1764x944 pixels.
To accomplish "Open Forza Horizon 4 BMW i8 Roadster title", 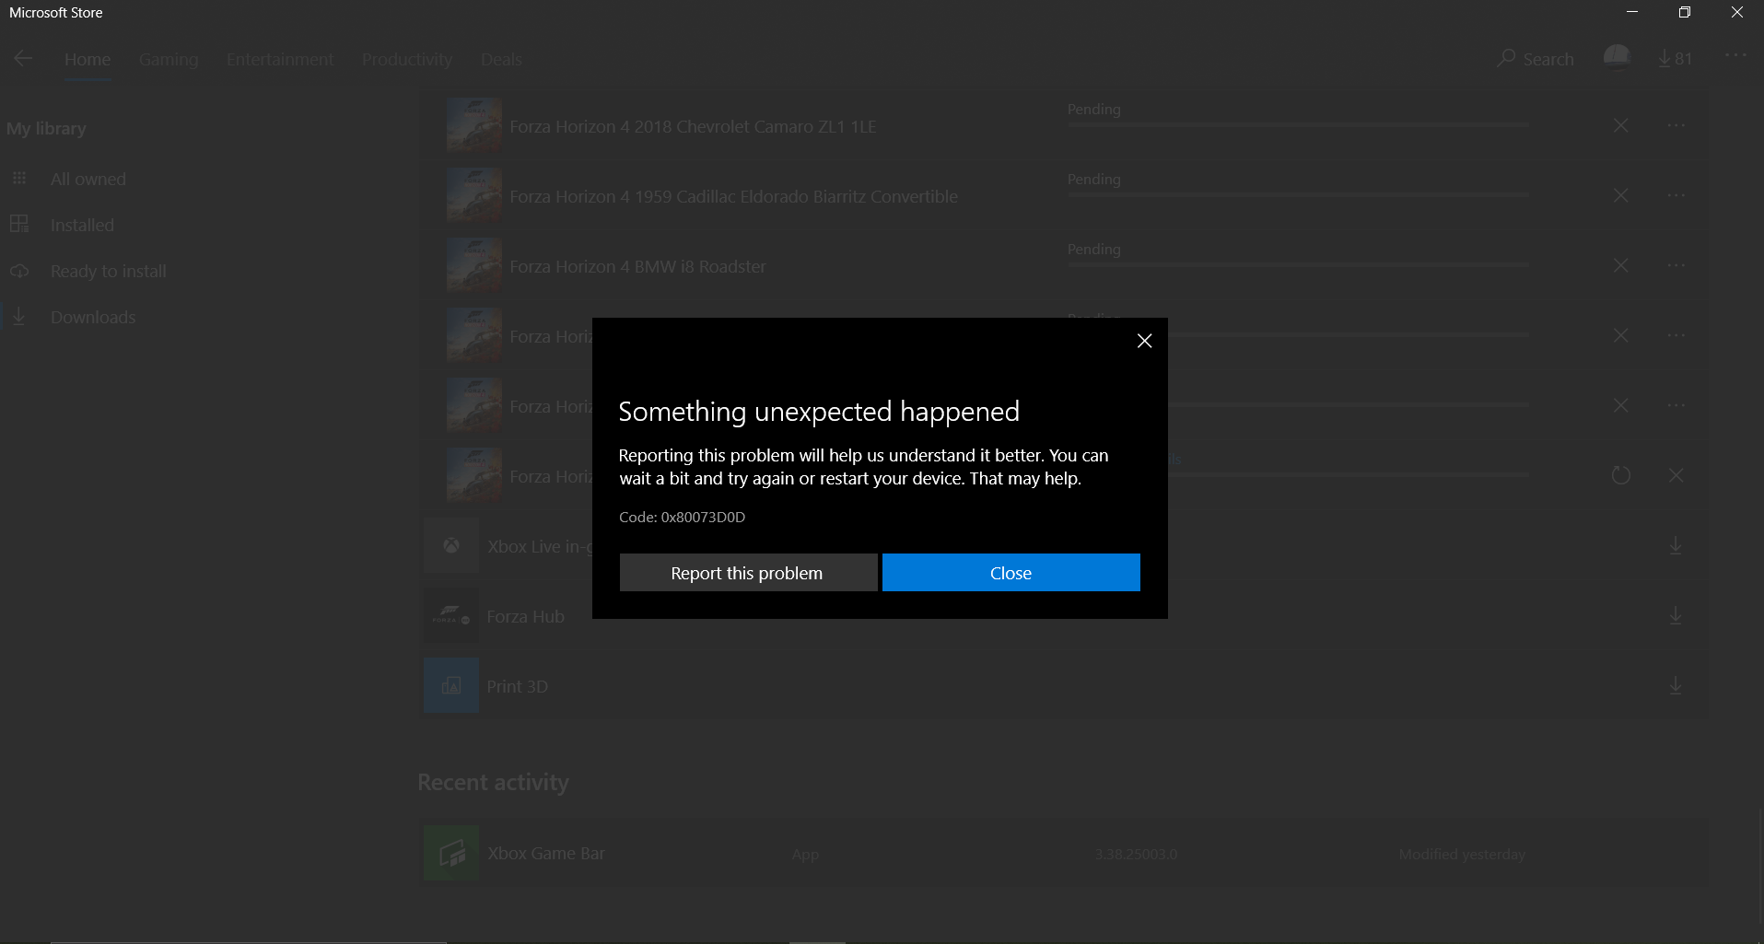I will click(638, 266).
